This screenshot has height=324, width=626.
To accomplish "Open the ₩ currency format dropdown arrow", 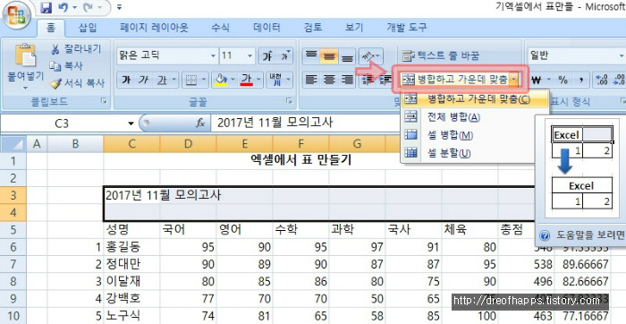I will [548, 80].
